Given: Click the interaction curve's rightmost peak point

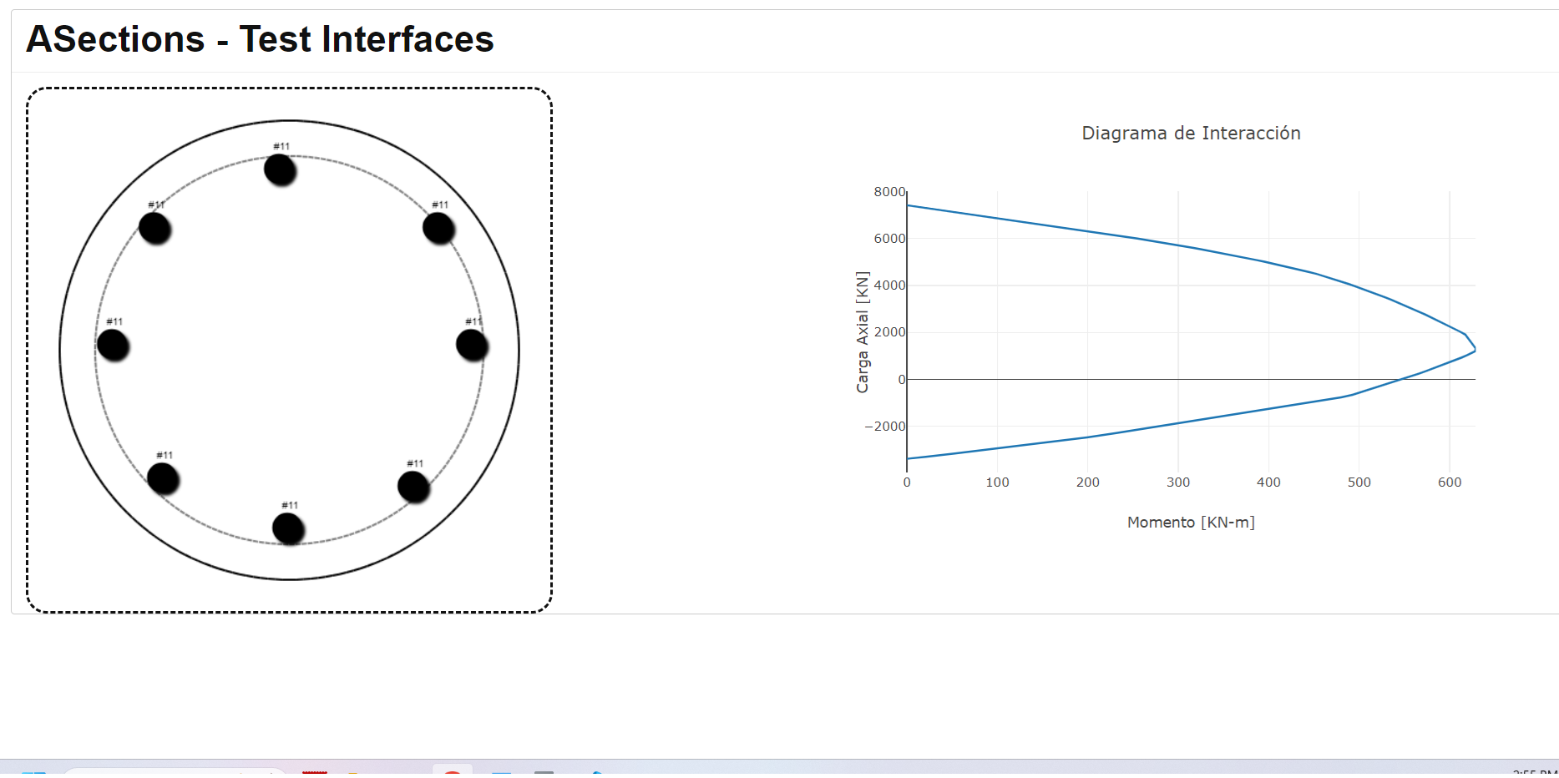Looking at the screenshot, I should point(1475,349).
